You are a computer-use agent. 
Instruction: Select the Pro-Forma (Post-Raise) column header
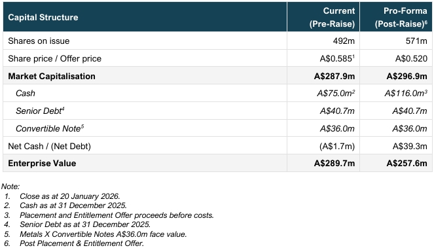[x=396, y=17]
